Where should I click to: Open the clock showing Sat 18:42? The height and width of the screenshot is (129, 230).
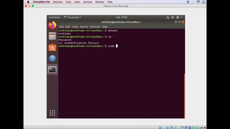[x=122, y=17]
